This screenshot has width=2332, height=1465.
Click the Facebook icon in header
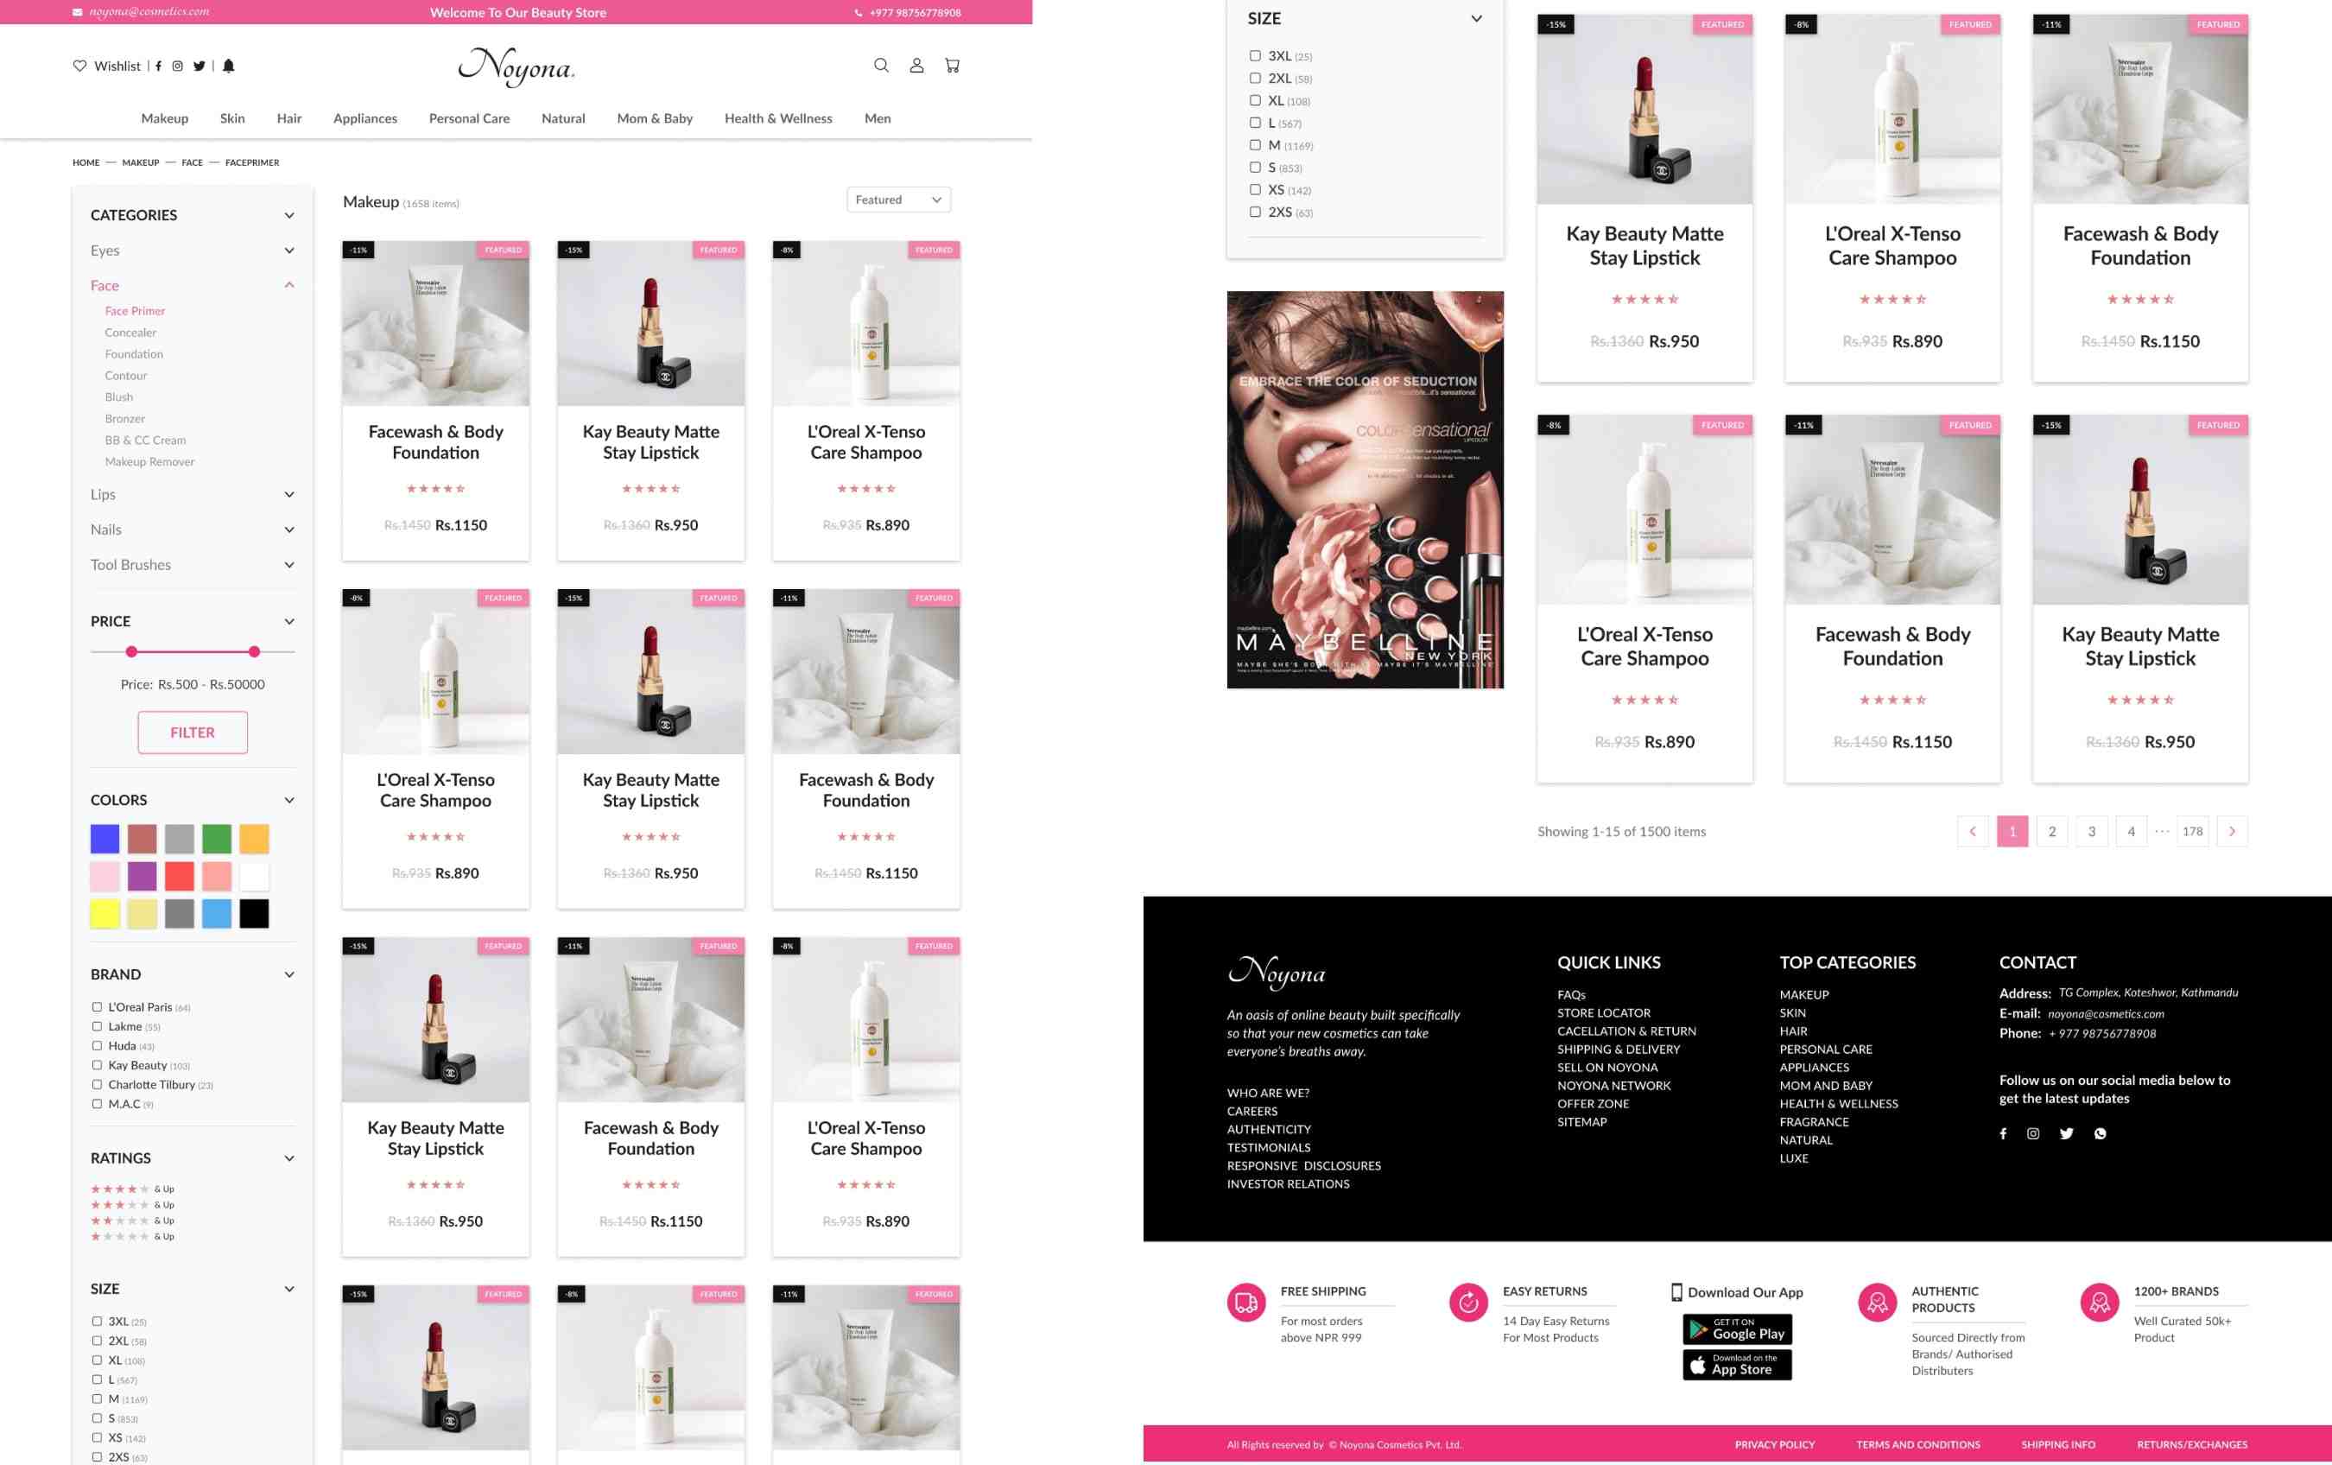tap(159, 66)
